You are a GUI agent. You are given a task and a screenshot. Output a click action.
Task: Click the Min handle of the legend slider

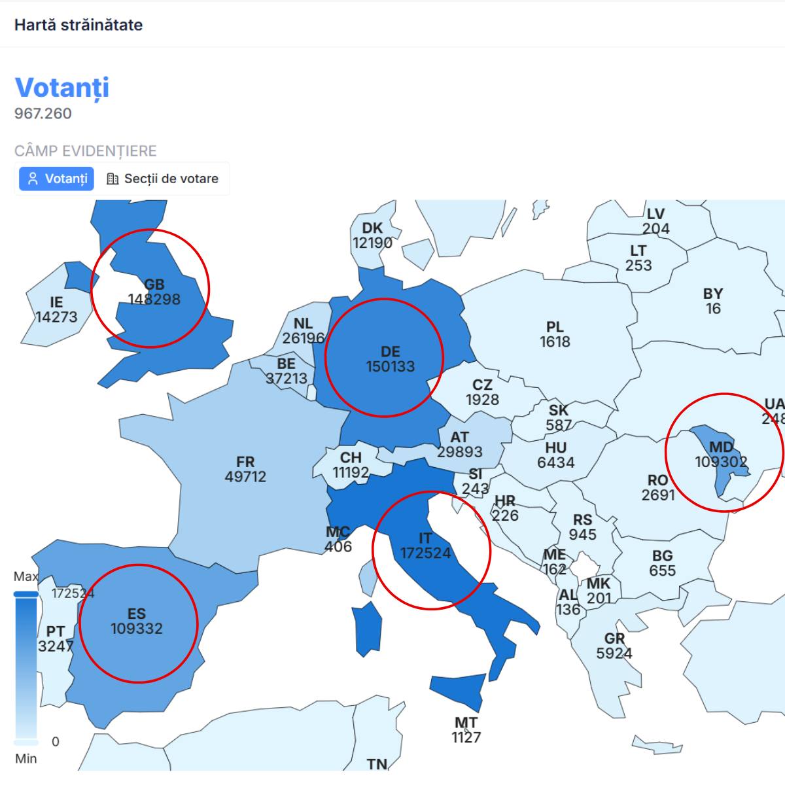click(26, 742)
